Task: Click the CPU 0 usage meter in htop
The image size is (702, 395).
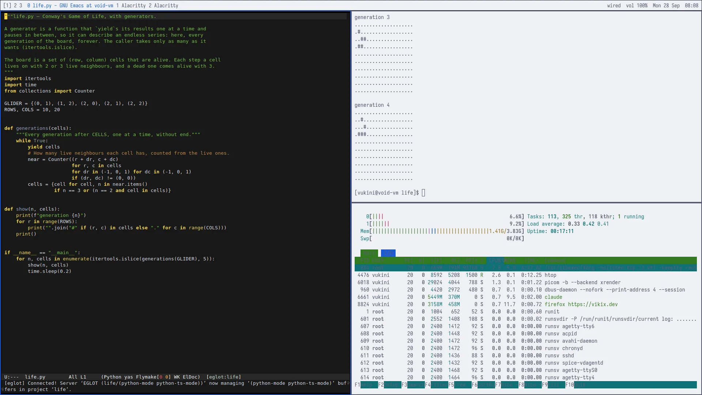Action: coord(445,217)
